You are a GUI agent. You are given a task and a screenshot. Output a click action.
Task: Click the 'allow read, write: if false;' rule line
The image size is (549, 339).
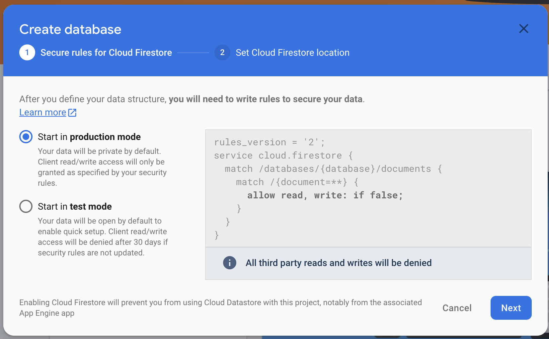(x=325, y=195)
